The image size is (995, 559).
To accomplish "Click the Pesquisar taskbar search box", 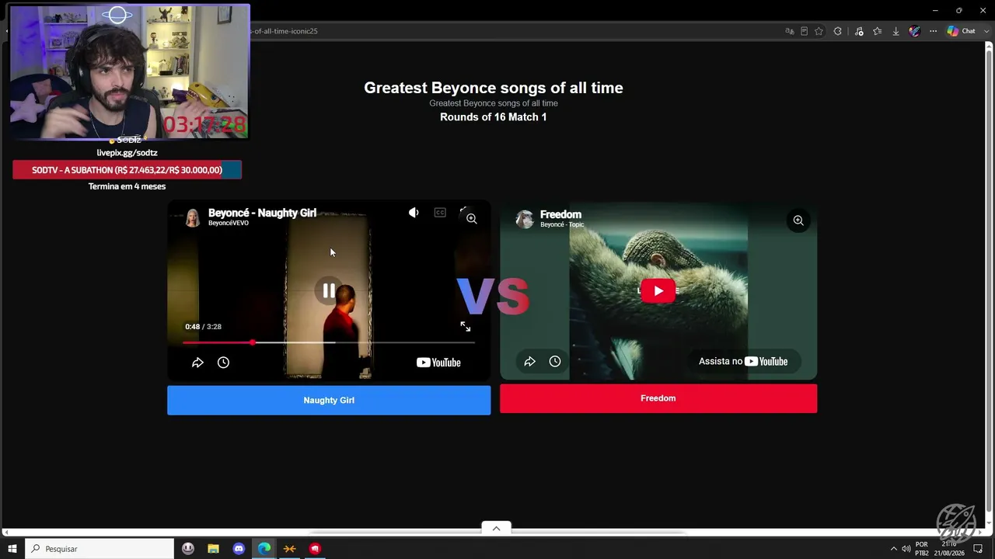I will click(x=99, y=549).
